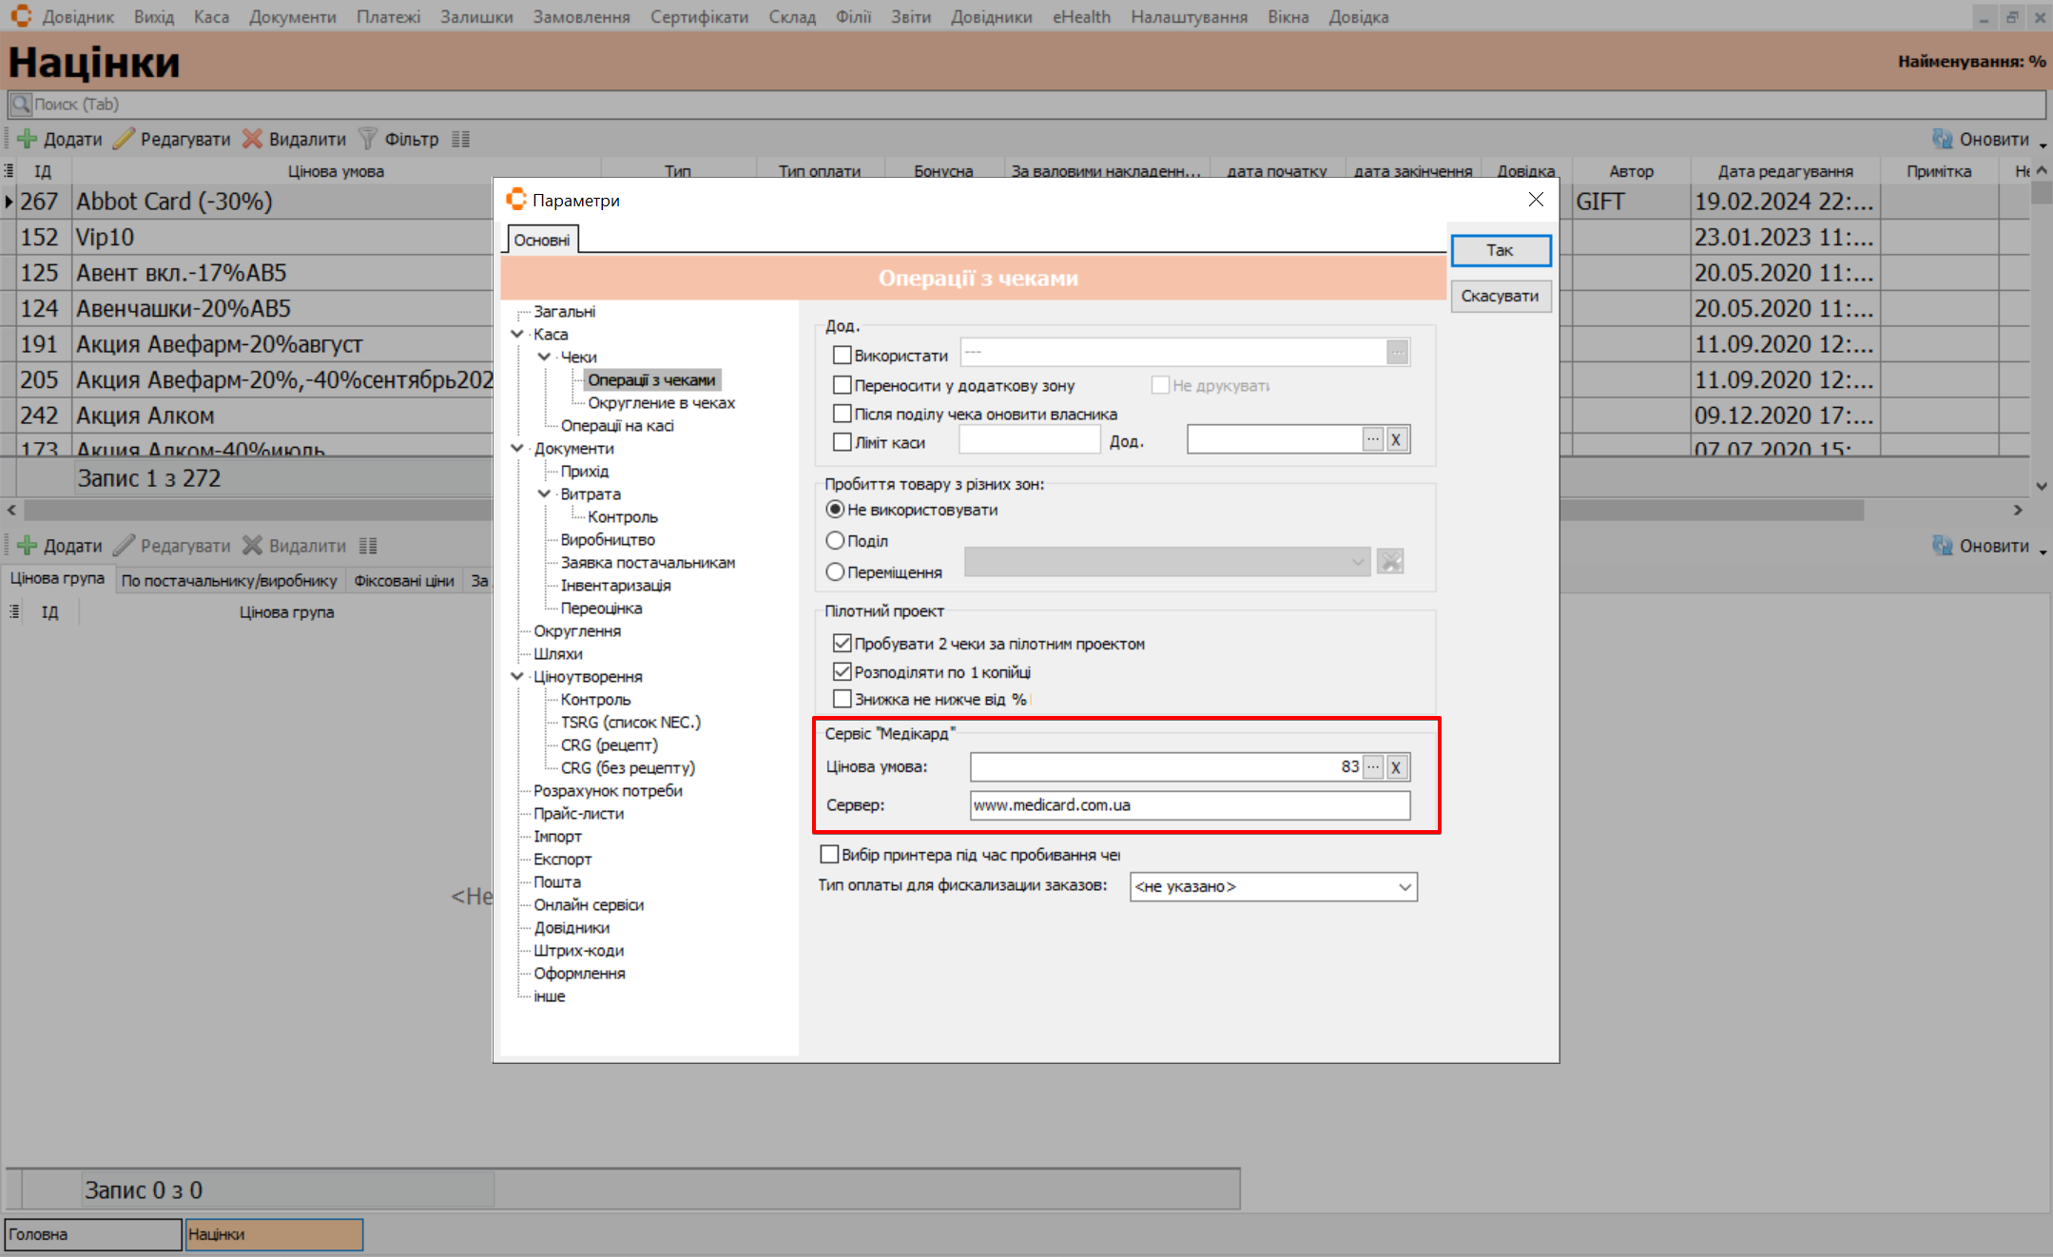Image resolution: width=2053 pixels, height=1257 pixels.
Task: Click the green plus Додати icon in top toolbar
Action: (x=28, y=139)
